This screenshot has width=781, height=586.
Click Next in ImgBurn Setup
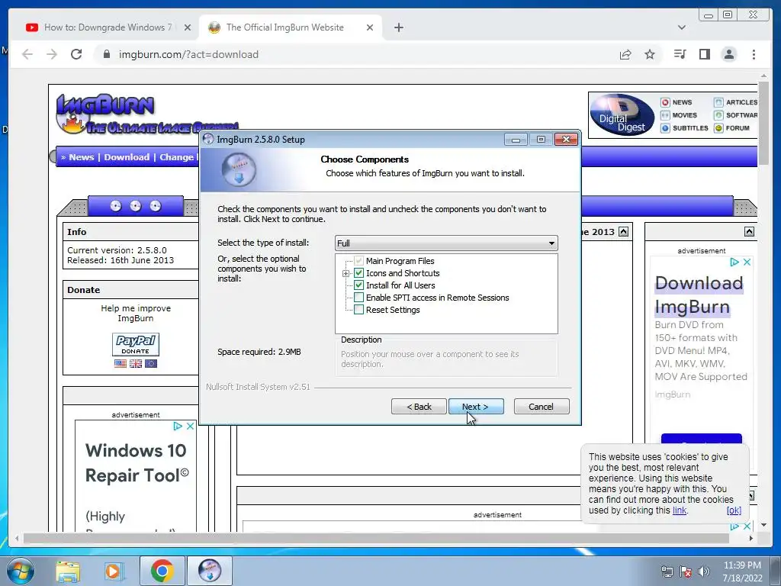(x=476, y=407)
